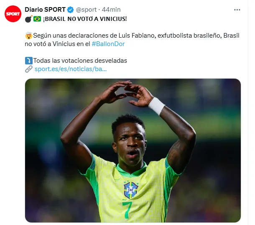The width and height of the screenshot is (255, 225).
Task: Click the chain link icon
Action: pos(29,69)
